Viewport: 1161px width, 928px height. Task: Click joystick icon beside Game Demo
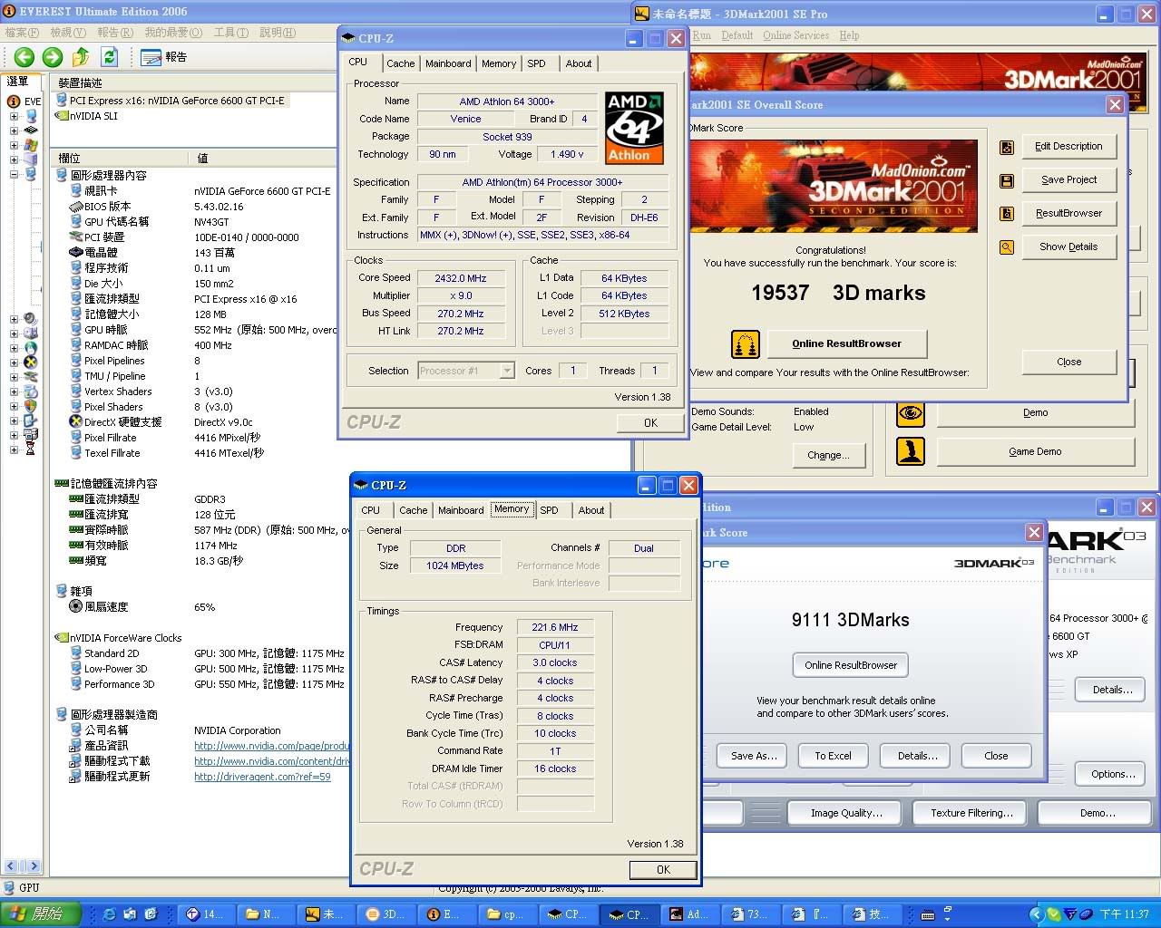tap(911, 451)
